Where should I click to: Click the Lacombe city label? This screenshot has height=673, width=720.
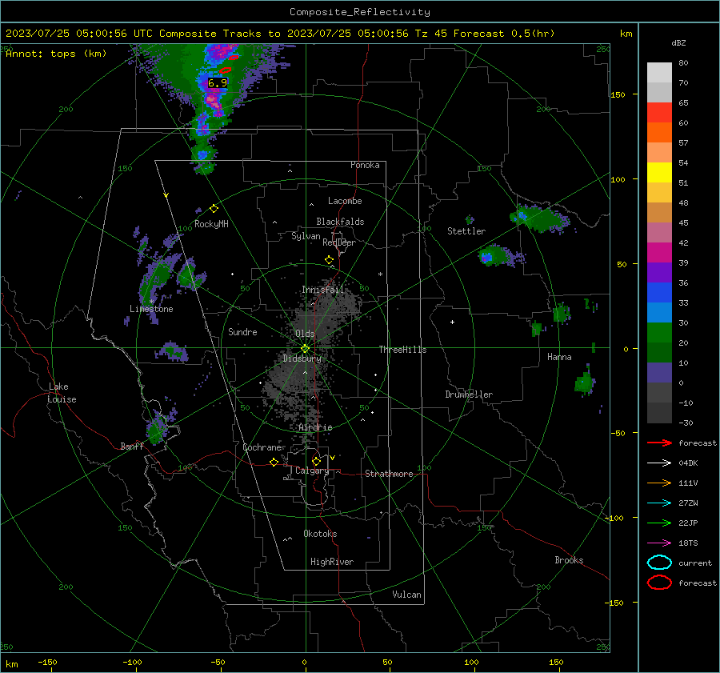coord(345,201)
